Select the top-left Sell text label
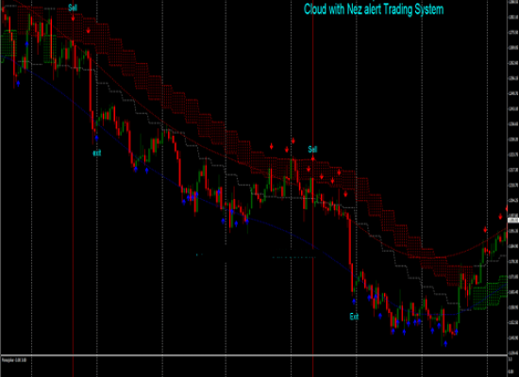Screen dimensions: 519x377 (73, 8)
